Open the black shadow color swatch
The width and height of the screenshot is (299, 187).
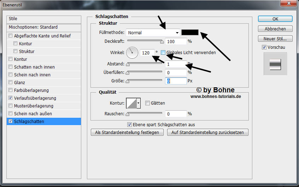[190, 32]
